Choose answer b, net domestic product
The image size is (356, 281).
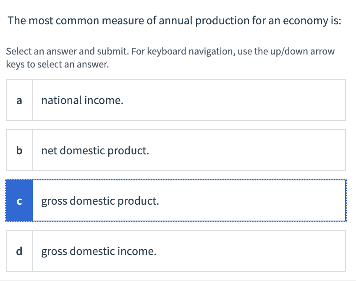(x=176, y=150)
